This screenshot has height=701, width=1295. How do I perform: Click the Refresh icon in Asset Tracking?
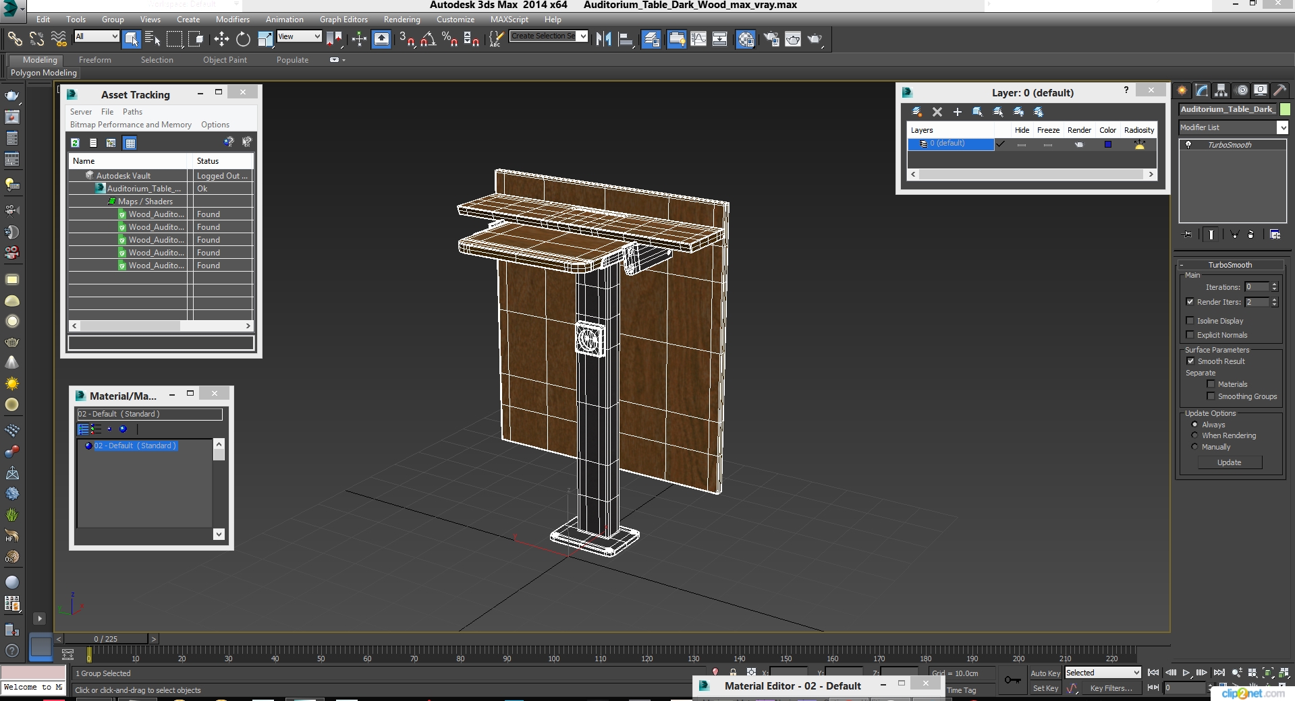[x=75, y=143]
